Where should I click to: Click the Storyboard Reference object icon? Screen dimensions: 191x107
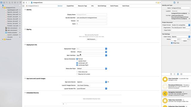(x=165, y=86)
